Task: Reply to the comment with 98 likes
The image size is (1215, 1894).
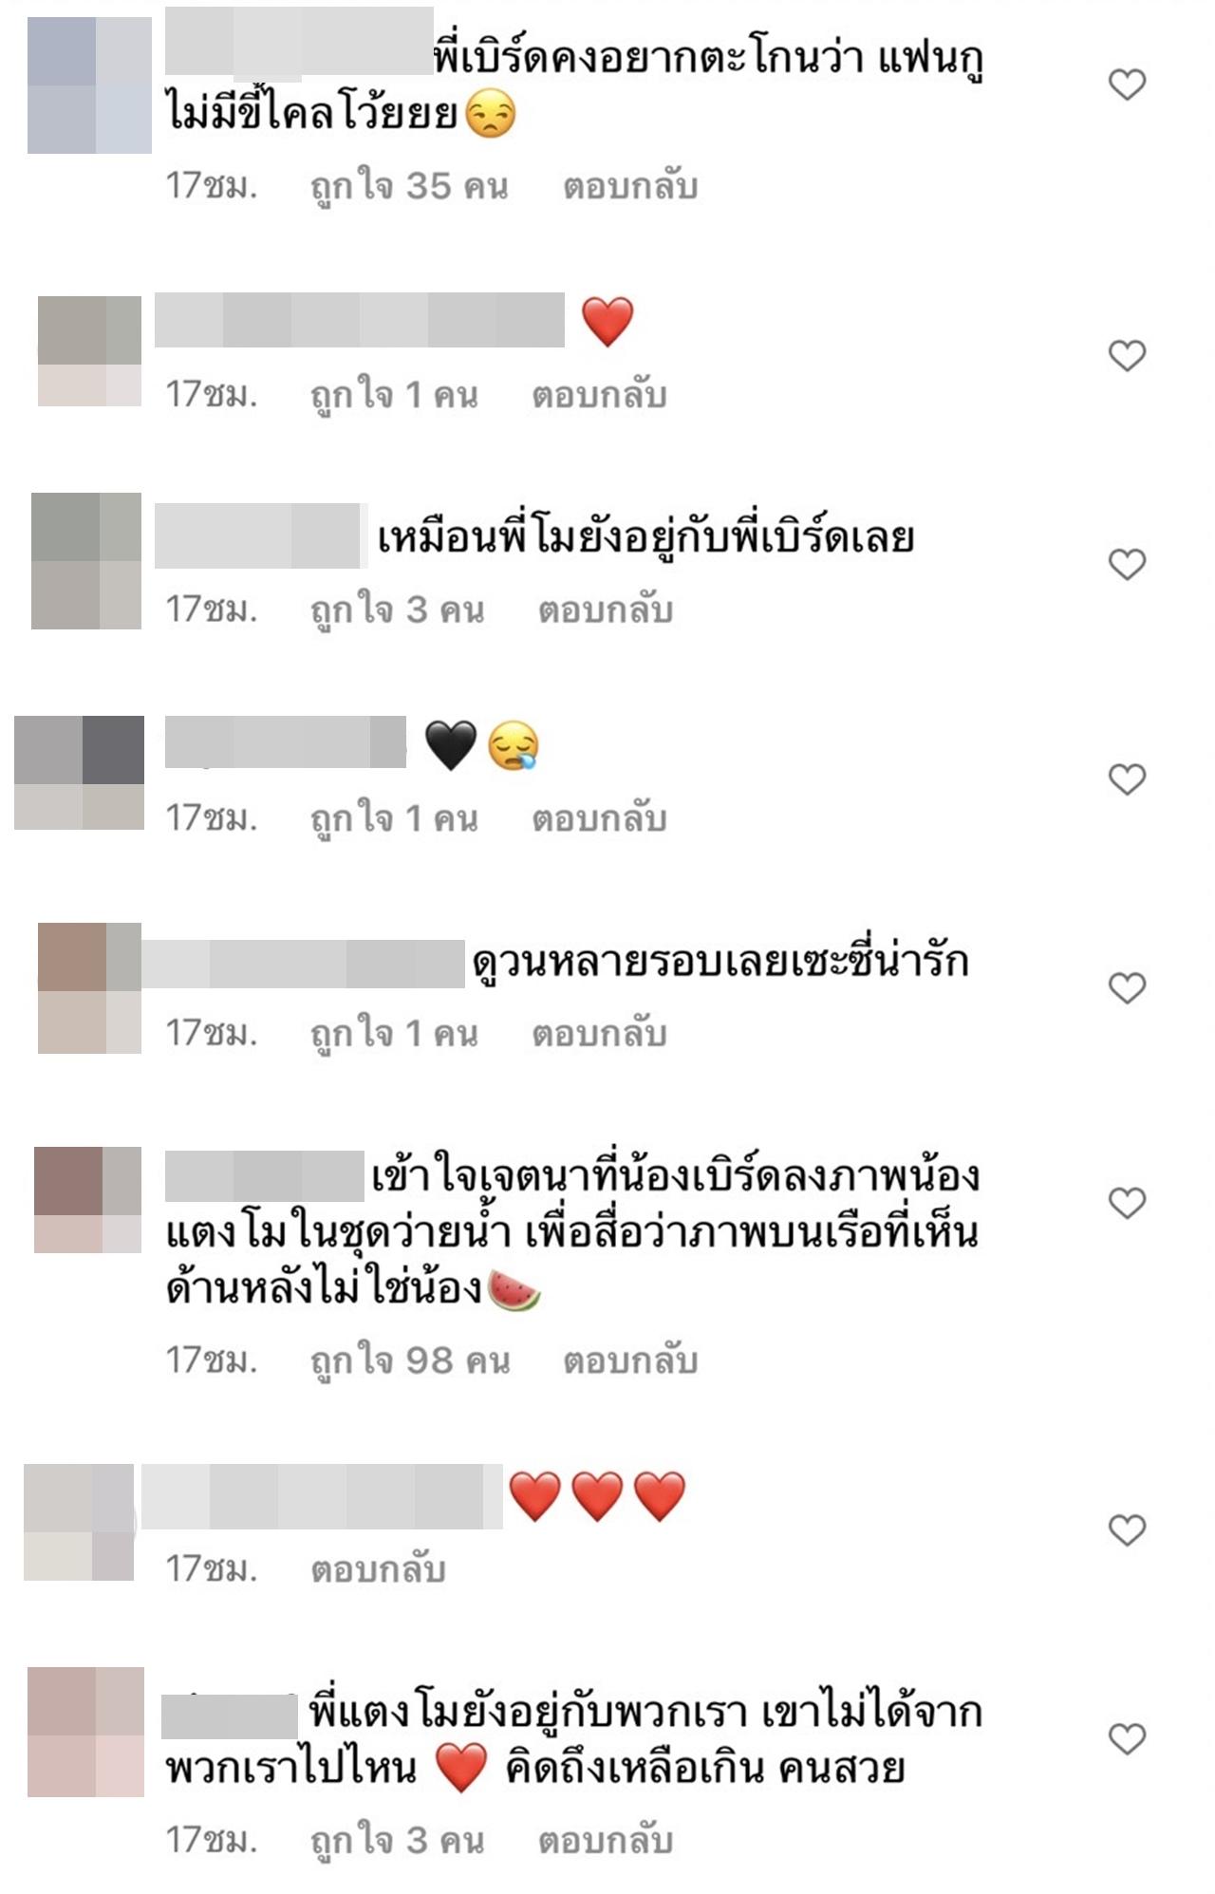Action: 630,1360
